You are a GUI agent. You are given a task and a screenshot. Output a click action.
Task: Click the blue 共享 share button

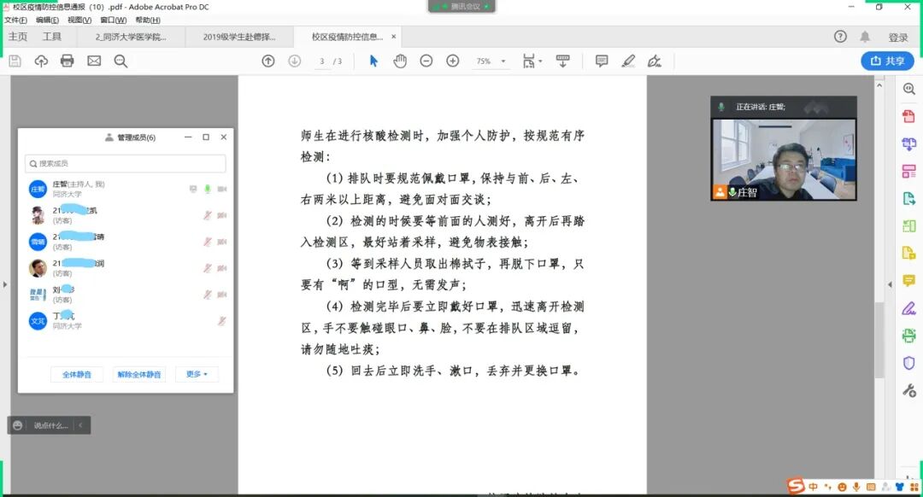(887, 61)
